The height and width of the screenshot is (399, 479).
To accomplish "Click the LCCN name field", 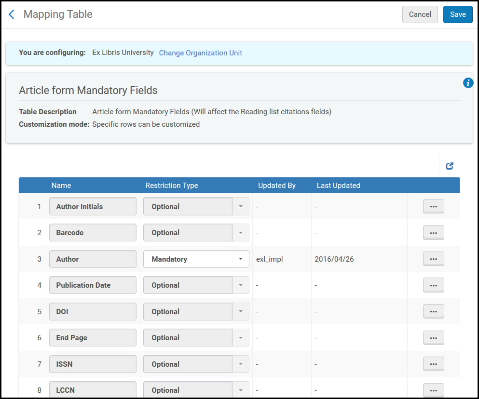I will [x=93, y=390].
